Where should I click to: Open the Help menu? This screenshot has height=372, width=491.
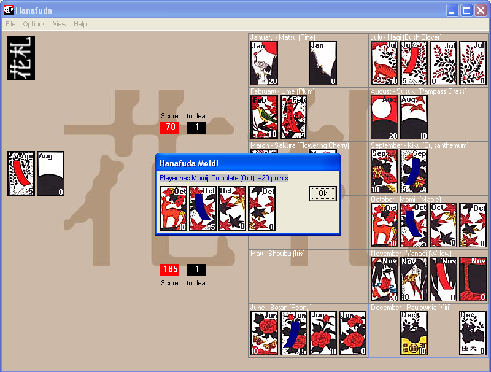80,24
